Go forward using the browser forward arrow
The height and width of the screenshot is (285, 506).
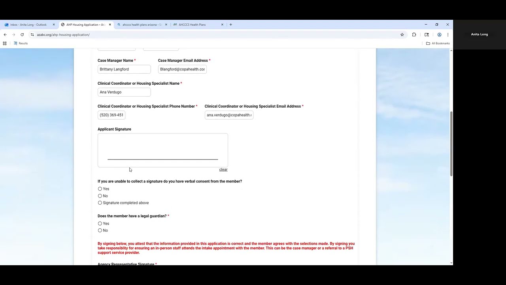(x=13, y=35)
